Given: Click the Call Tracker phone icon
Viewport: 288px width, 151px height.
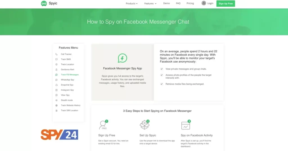Looking at the screenshot, I should [56, 54].
